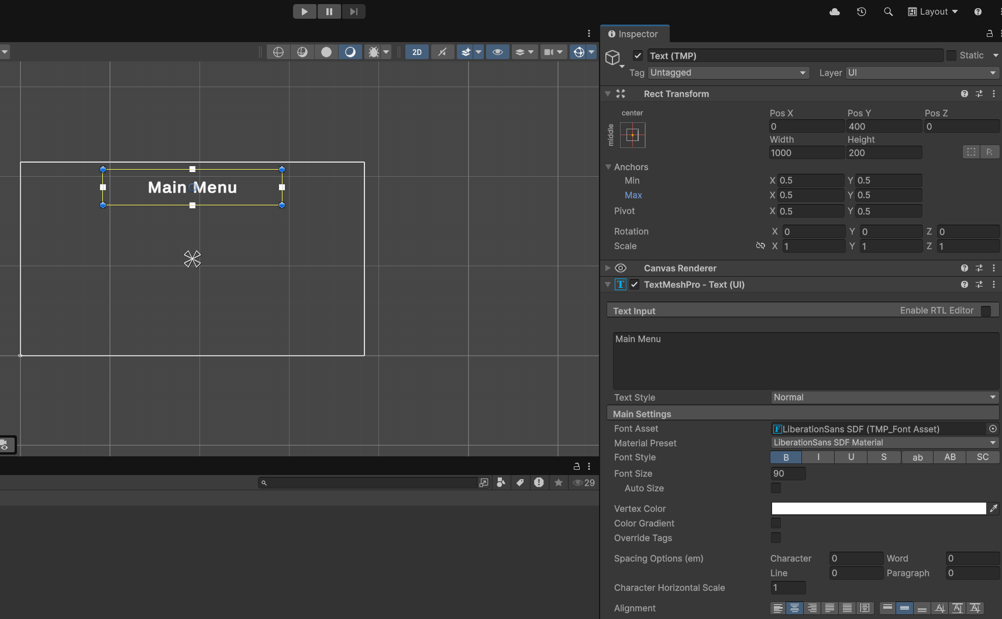Enable the Auto Size checkbox

(x=776, y=488)
